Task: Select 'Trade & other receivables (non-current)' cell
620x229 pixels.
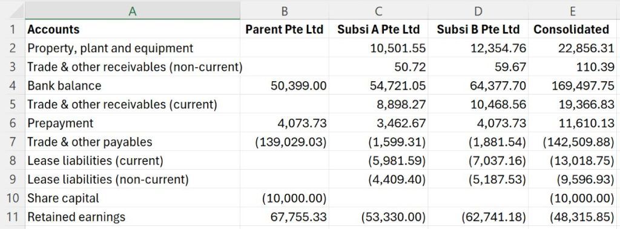Action: pyautogui.click(x=133, y=67)
